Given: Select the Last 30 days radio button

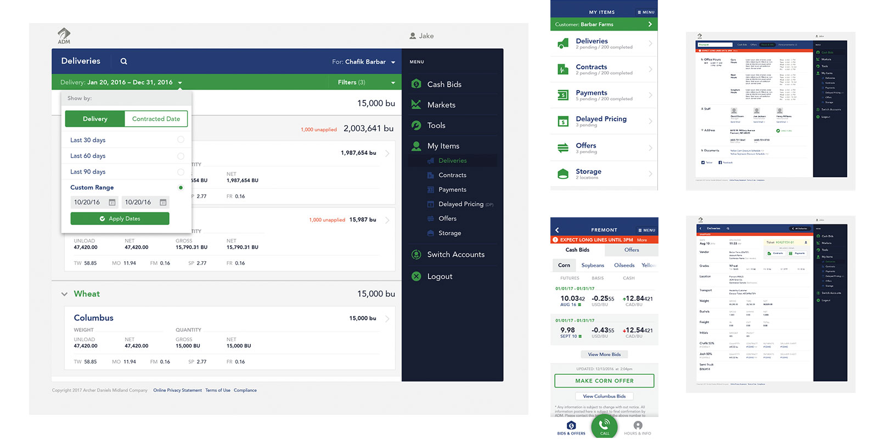Looking at the screenshot, I should pos(181,140).
